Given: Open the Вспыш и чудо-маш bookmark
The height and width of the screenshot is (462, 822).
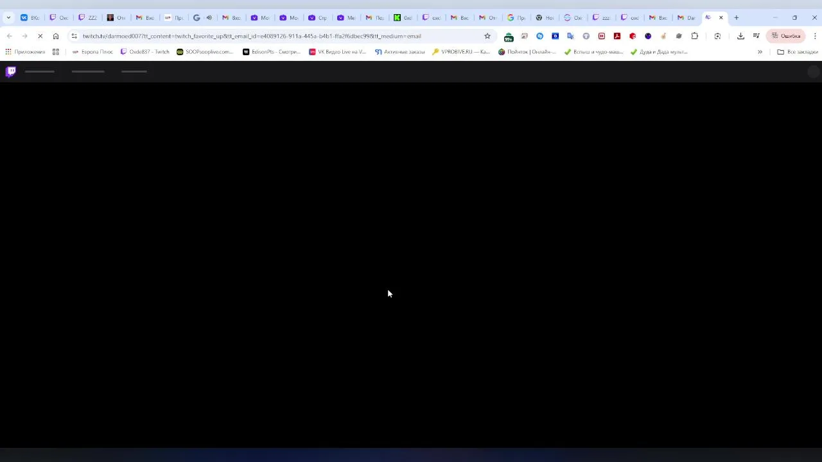Looking at the screenshot, I should [x=593, y=52].
